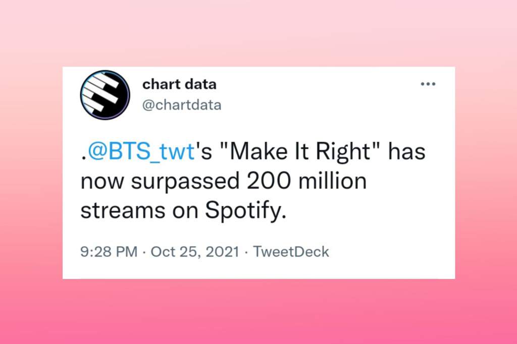517x344 pixels.
Task: Click the TweetDeck source label
Action: click(291, 252)
